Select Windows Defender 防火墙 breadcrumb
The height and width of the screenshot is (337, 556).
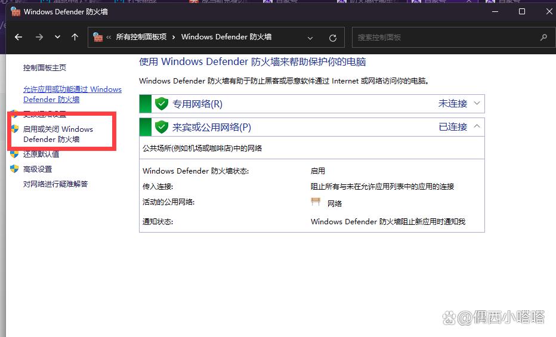tap(226, 37)
